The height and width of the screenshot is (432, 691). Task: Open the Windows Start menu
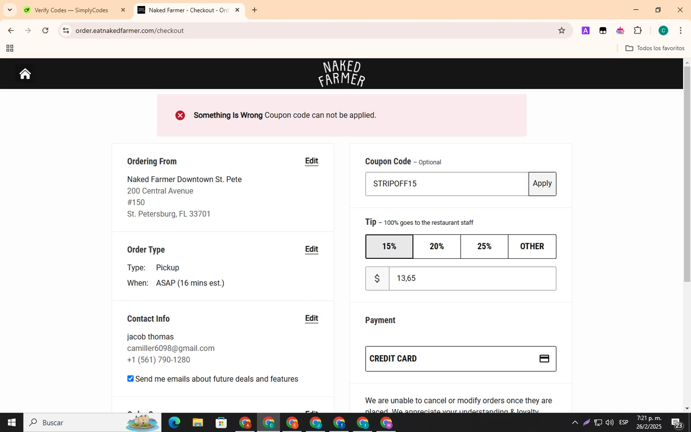12,422
